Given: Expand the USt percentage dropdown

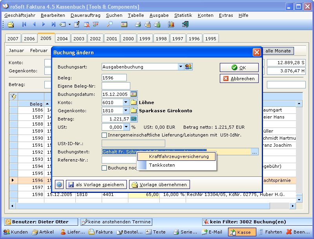Looking at the screenshot, I should (x=126, y=127).
